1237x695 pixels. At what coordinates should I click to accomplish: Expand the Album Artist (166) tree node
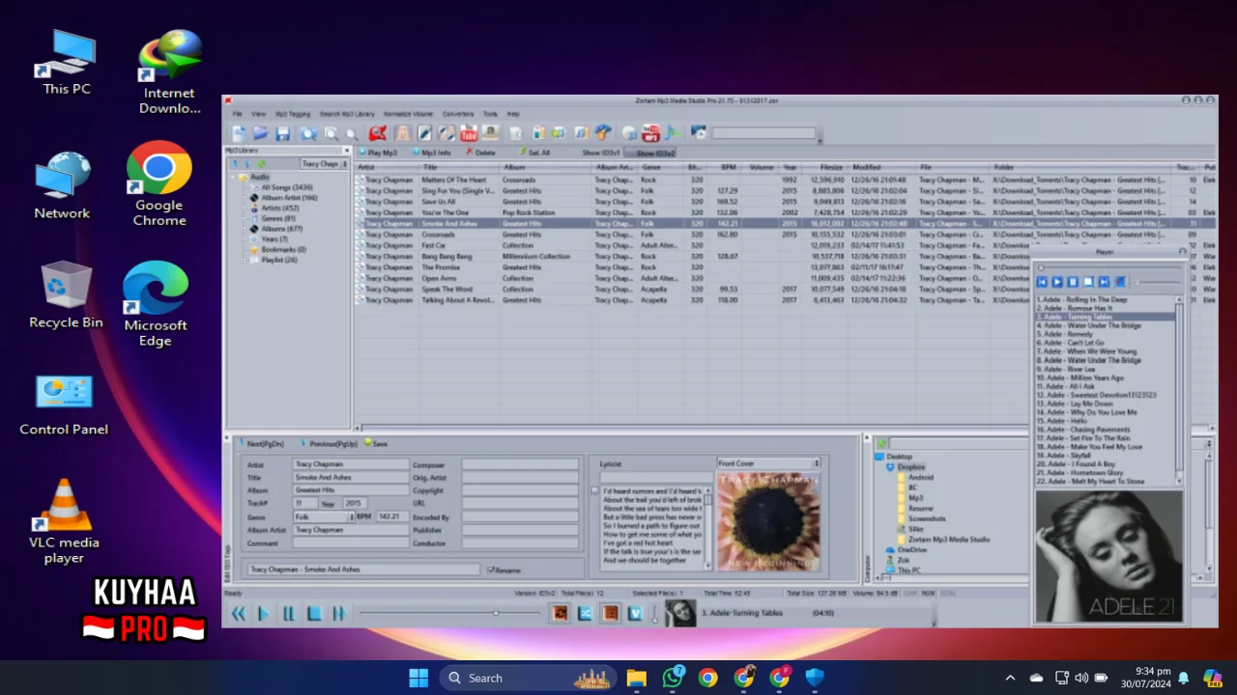244,198
